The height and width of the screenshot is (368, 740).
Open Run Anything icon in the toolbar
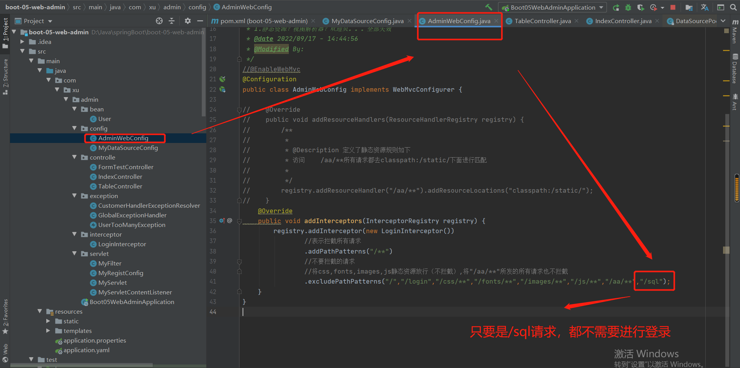point(720,7)
